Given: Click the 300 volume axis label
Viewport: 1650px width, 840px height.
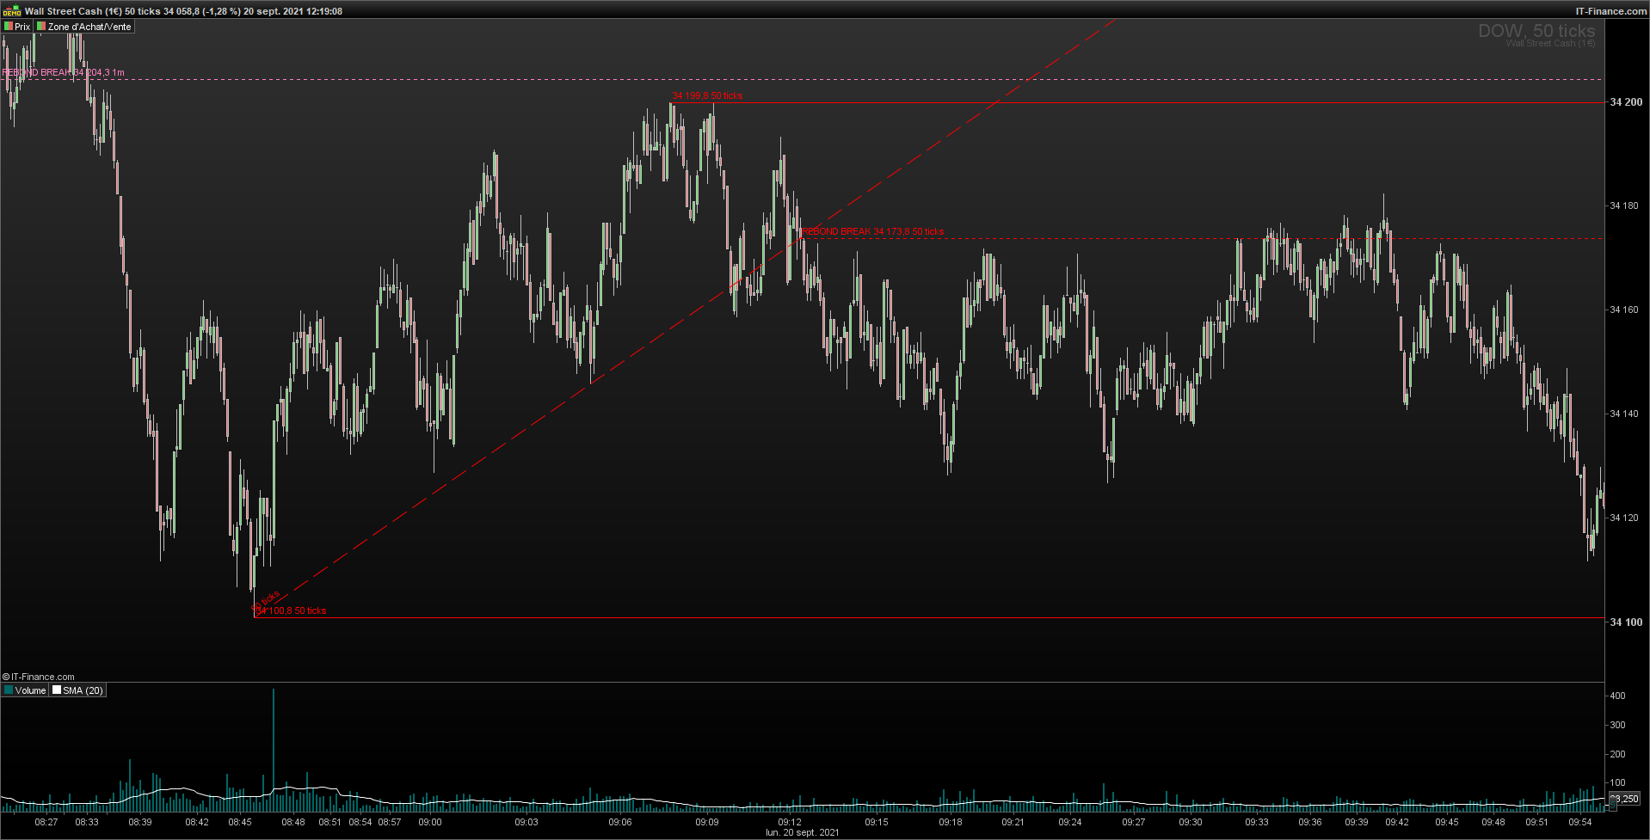Looking at the screenshot, I should pos(1617,725).
